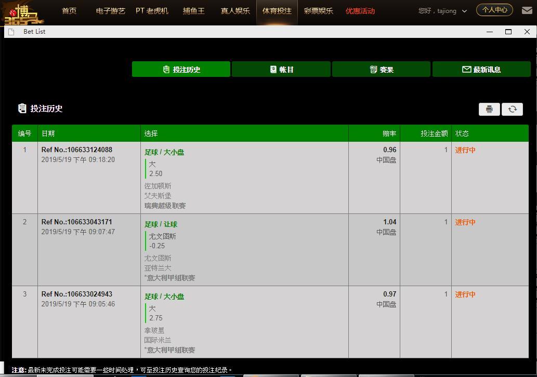
Task: Click the 选择 column header
Action: click(x=151, y=133)
